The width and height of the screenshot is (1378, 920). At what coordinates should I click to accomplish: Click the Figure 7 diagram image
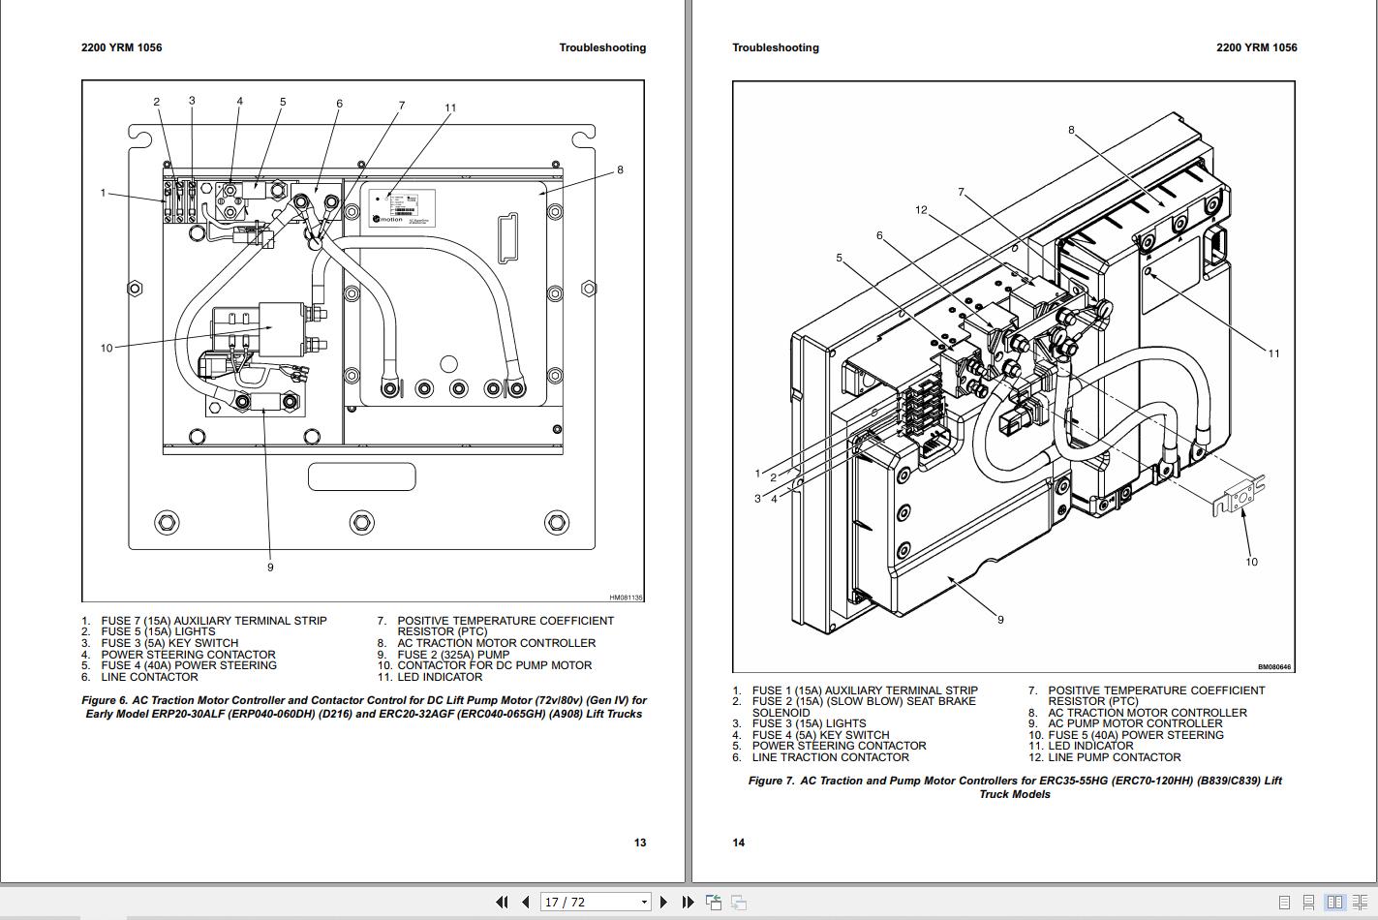click(x=1014, y=377)
